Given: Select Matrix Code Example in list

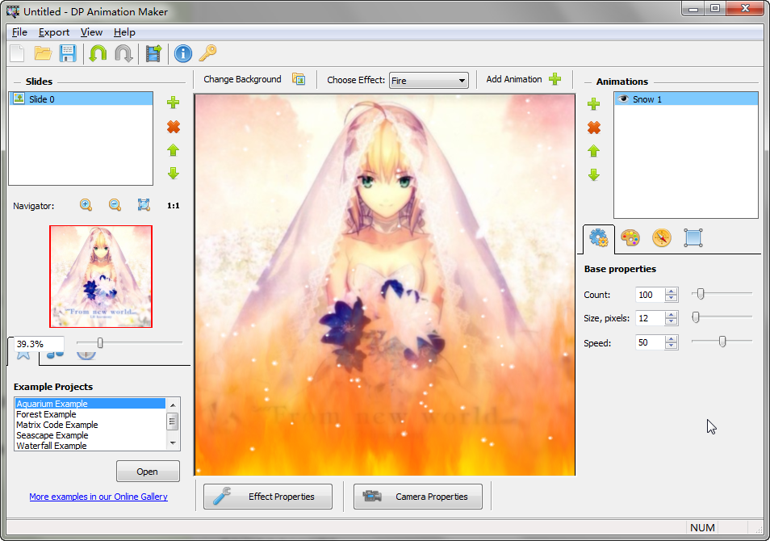Looking at the screenshot, I should [x=57, y=425].
